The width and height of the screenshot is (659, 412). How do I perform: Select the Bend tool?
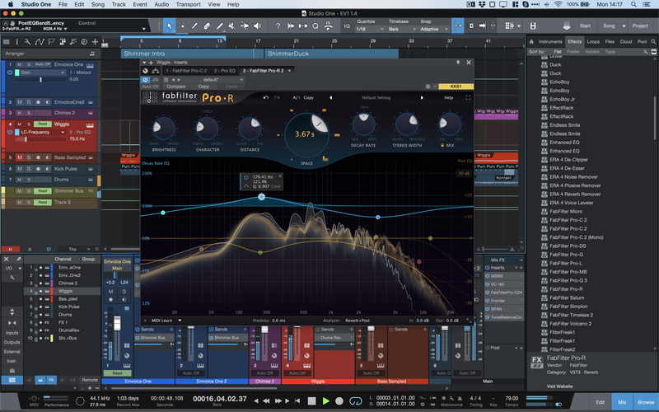[x=244, y=26]
